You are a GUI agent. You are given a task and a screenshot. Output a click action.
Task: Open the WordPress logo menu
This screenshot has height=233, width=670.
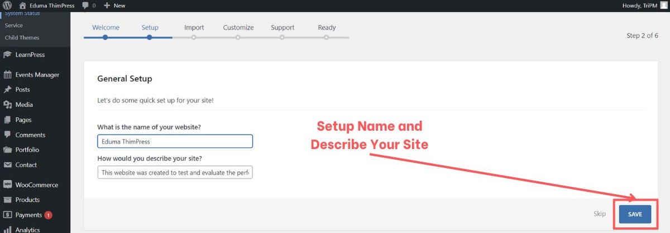point(7,6)
